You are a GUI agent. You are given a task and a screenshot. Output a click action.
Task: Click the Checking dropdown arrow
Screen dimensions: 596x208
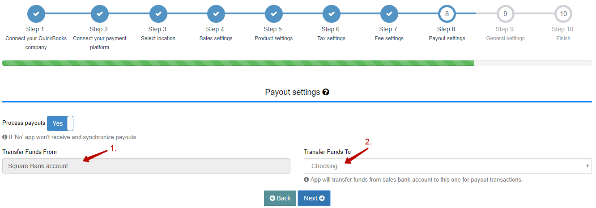coord(587,166)
